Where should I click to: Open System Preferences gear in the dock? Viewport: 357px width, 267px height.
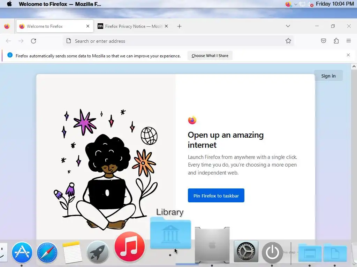(x=246, y=252)
